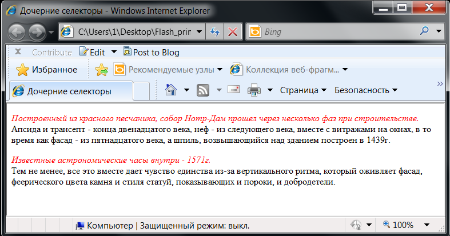Open the Edit dropdown arrow
Viewport: 450px width, 236px height.
coord(114,52)
